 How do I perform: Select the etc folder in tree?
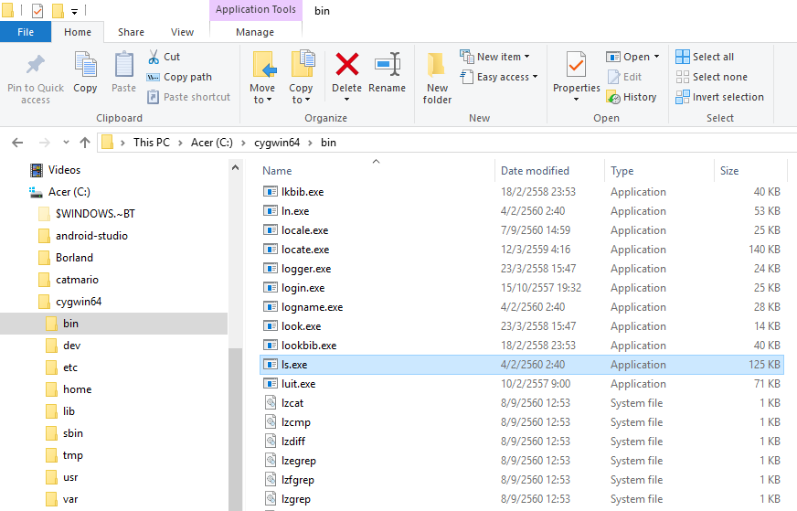pos(70,367)
